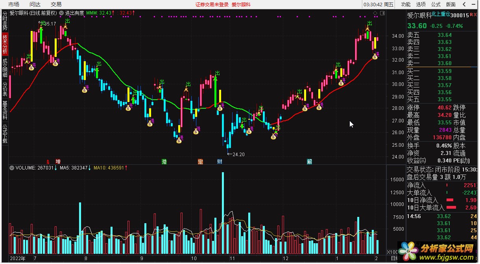Open the 功能 menu
This screenshot has height=264, width=480.
(406, 4)
